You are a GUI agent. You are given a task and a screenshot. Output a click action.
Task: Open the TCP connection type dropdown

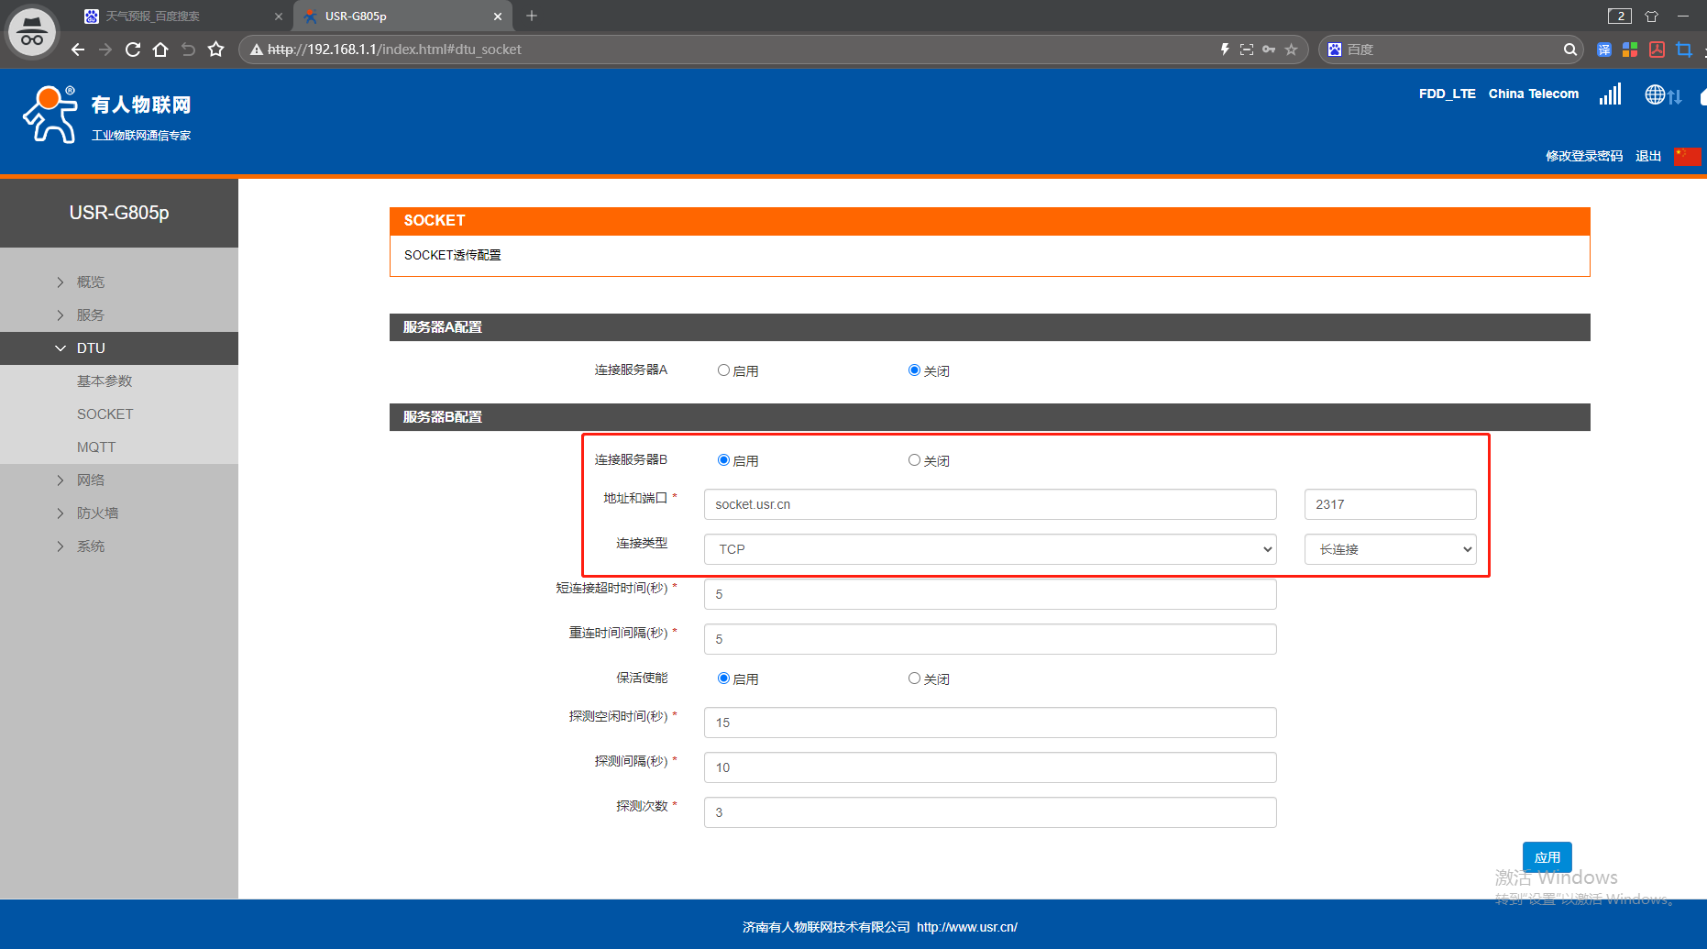(989, 549)
